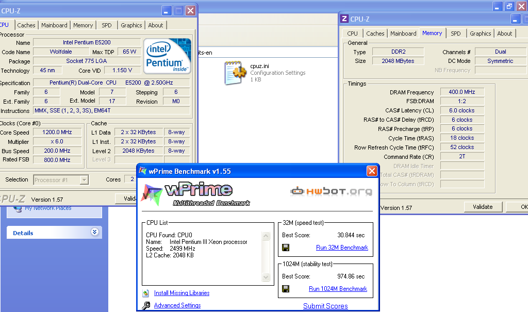Click the Cycle Time 18 clocks value
The image size is (528, 312).
coord(462,138)
